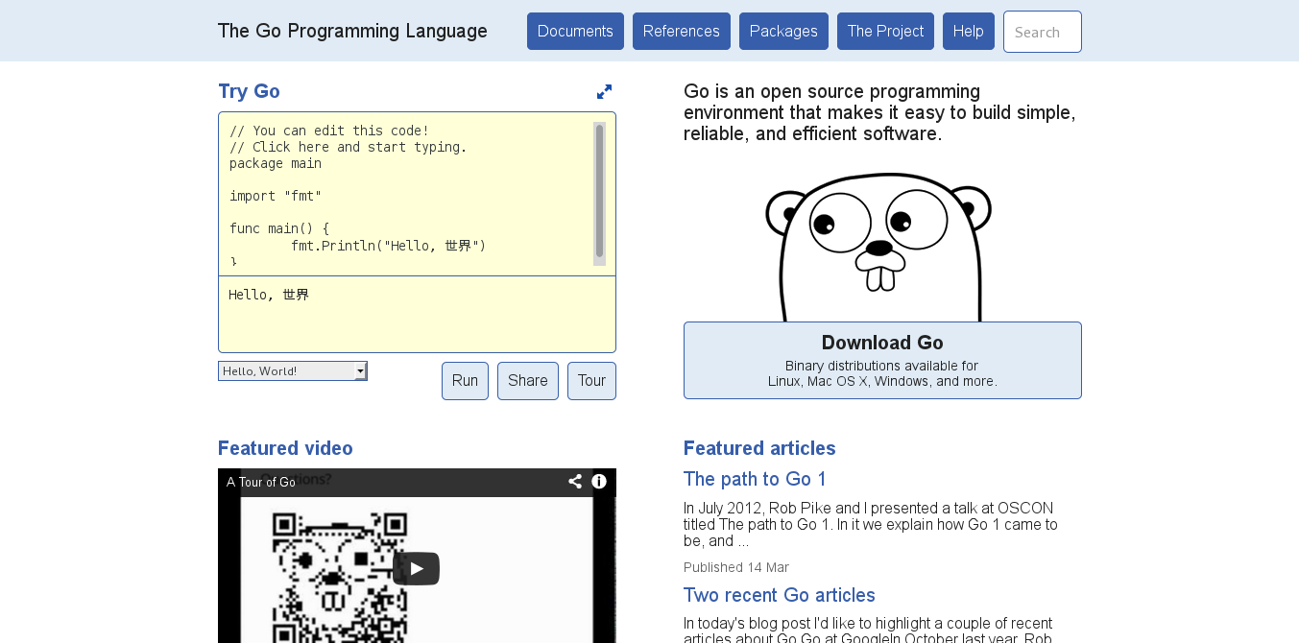Click the Featured articles heading
The height and width of the screenshot is (643, 1299).
coord(759,448)
